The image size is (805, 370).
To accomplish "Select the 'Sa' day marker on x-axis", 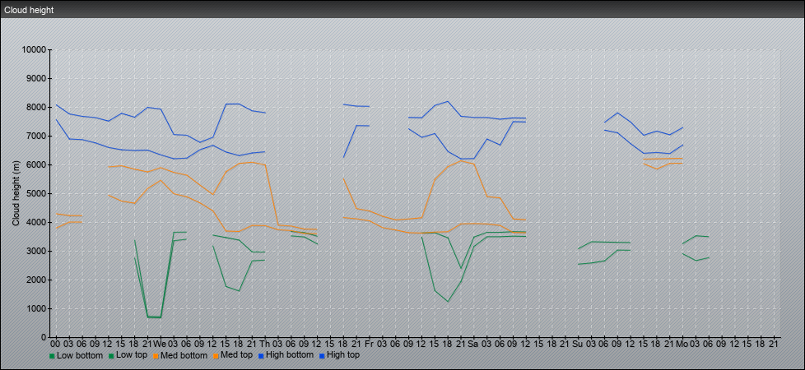I will coord(473,344).
